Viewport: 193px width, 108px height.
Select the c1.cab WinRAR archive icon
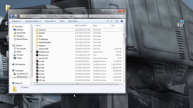point(37,61)
